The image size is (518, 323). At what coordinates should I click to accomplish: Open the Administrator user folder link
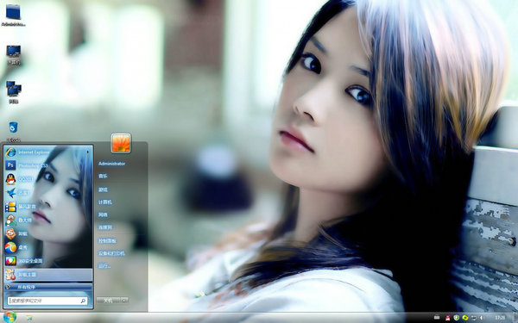(111, 164)
